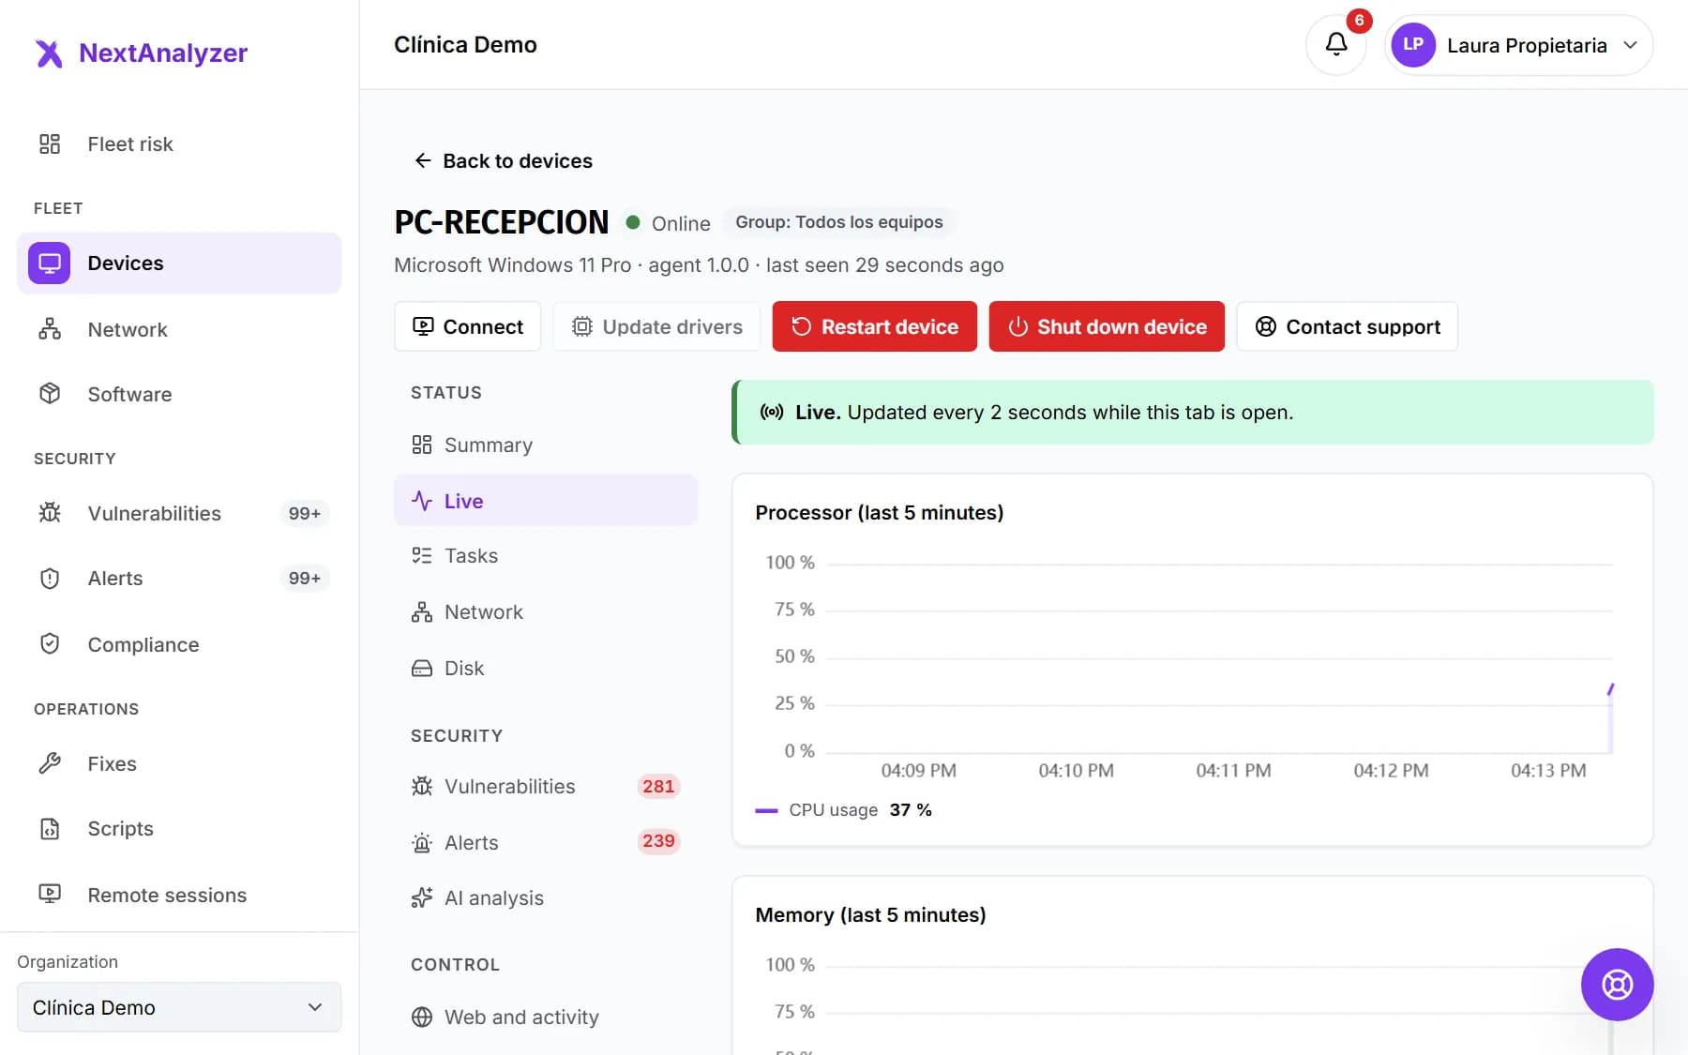Viewport: 1688px width, 1055px height.
Task: Click Contact support button
Action: tap(1348, 326)
